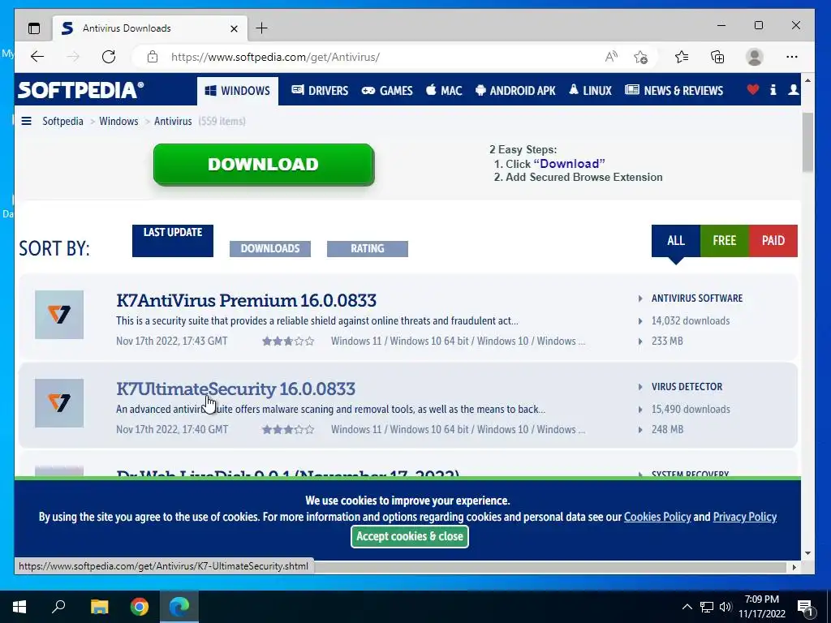Open the volume speaker tray icon
Image resolution: width=831 pixels, height=623 pixels.
[726, 607]
